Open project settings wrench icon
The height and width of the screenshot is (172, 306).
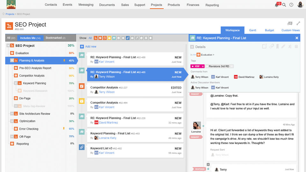point(298,23)
